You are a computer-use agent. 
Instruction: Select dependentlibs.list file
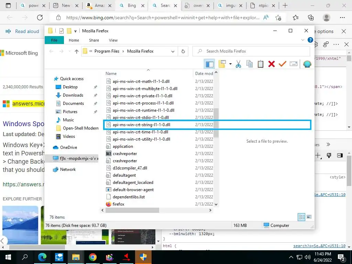click(129, 197)
